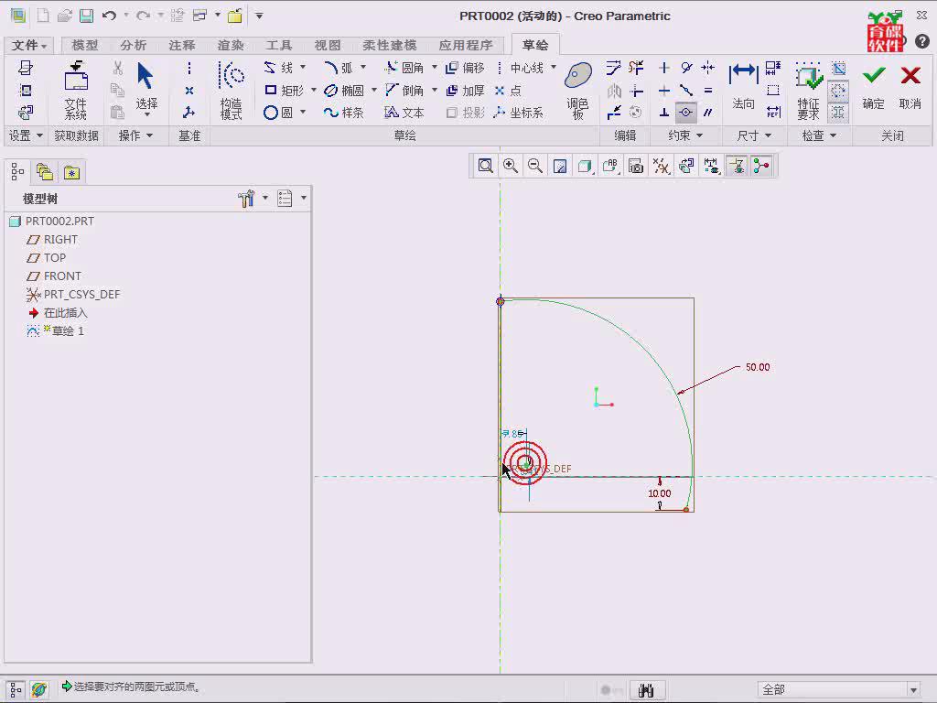The image size is (937, 703).
Task: Select Sketch 1 in the model tree
Action: [56, 331]
